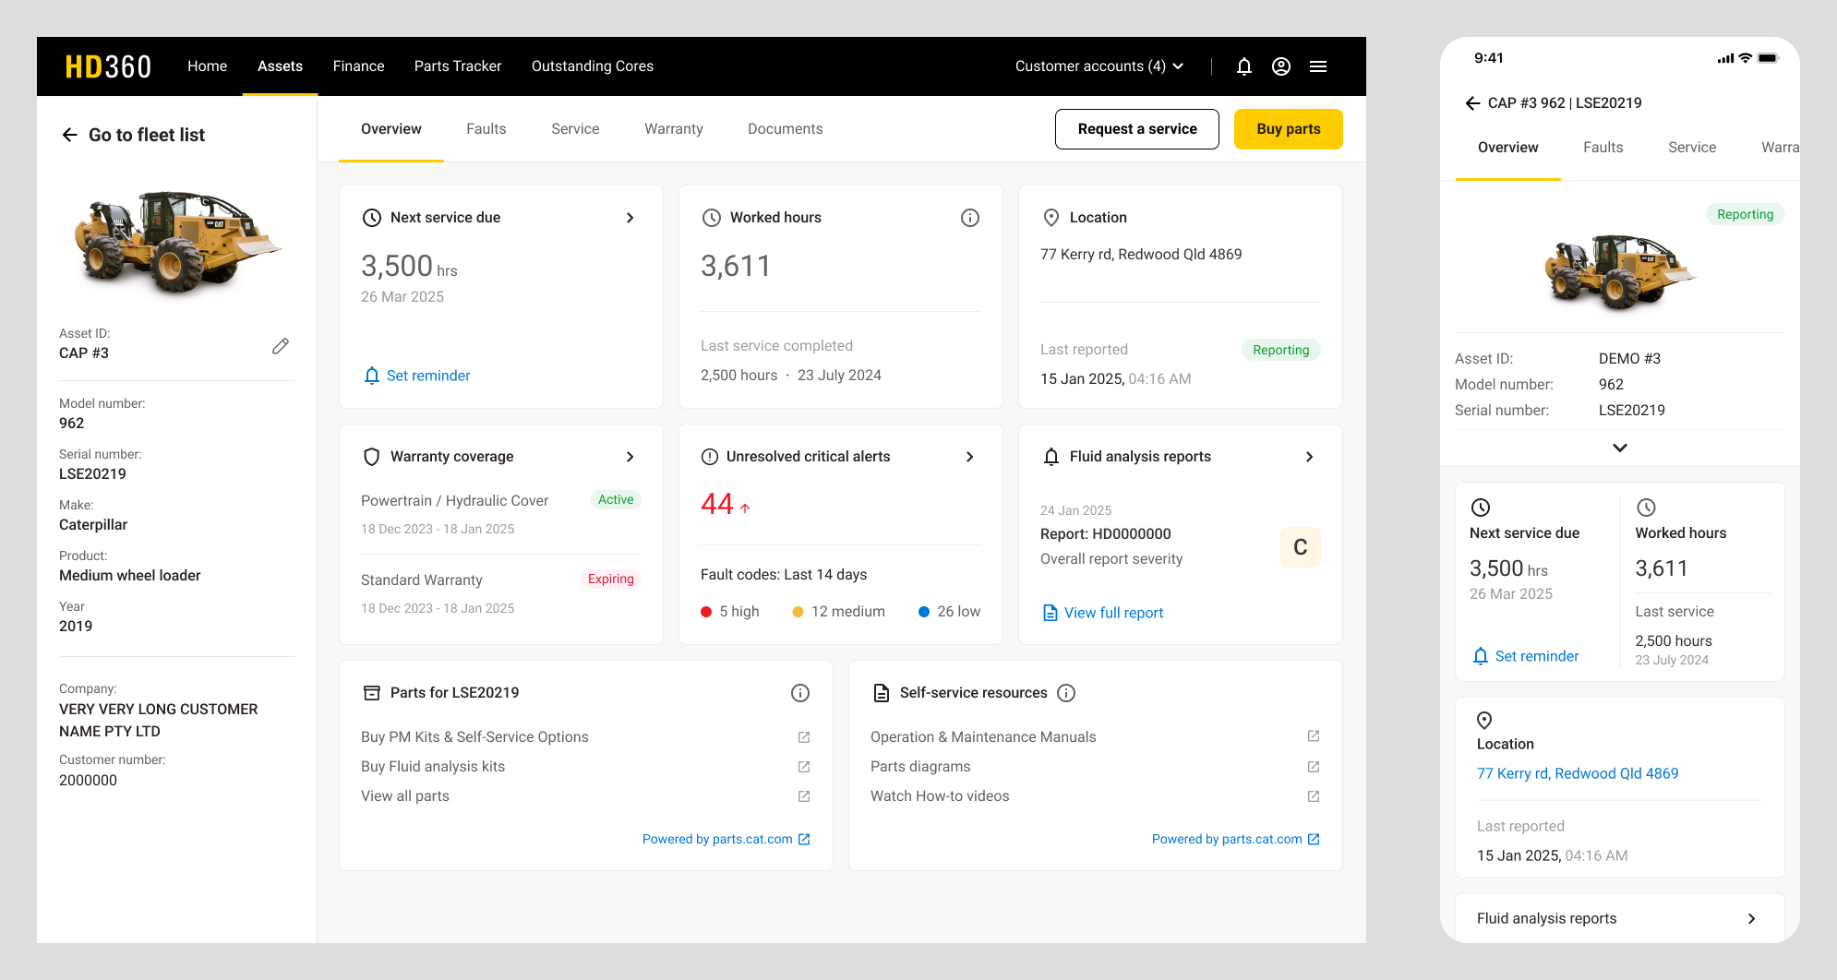Open Outstanding Cores in navigation bar

(593, 66)
